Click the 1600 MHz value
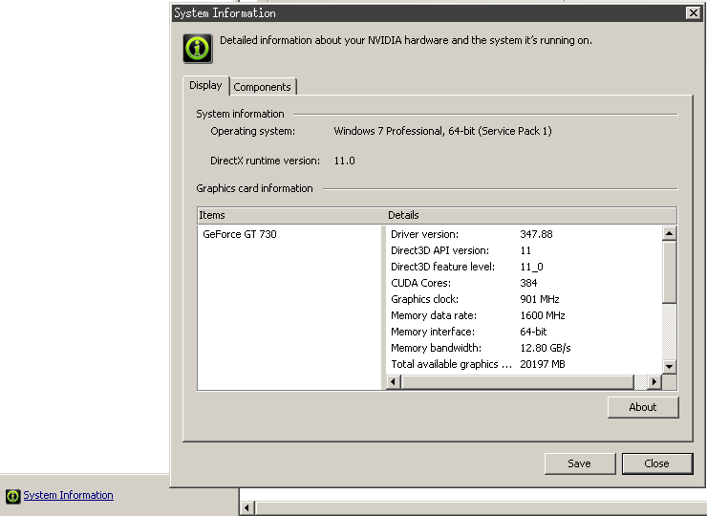 [543, 315]
